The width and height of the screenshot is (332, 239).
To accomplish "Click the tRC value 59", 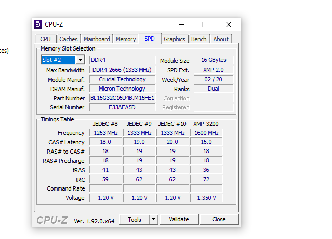I will point(105,179).
